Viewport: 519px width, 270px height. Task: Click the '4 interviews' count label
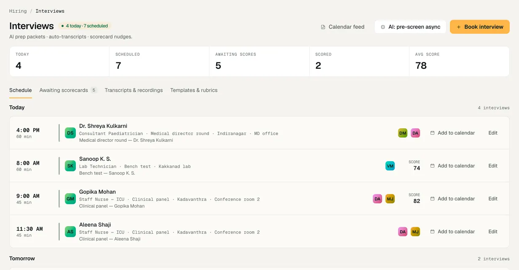pos(494,108)
